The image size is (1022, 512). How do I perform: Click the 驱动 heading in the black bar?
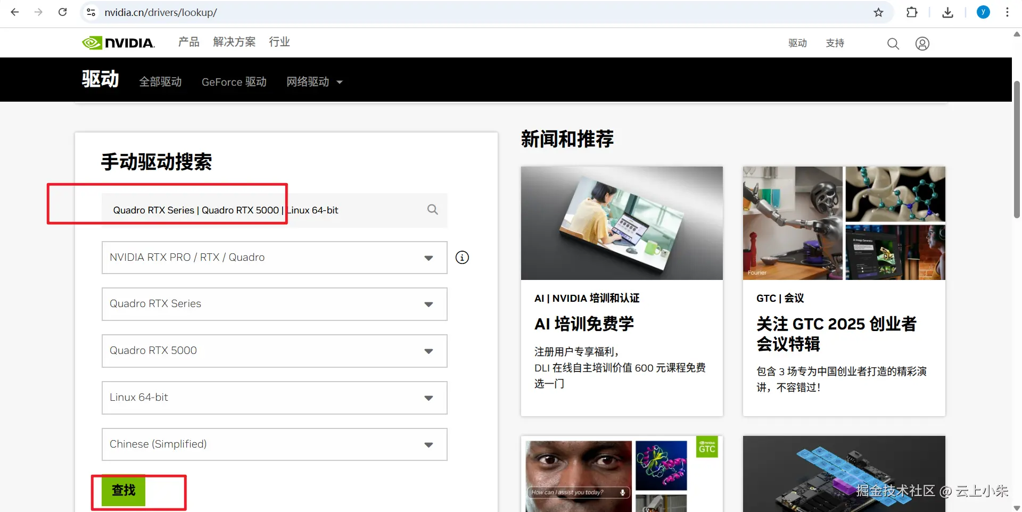[x=100, y=79]
